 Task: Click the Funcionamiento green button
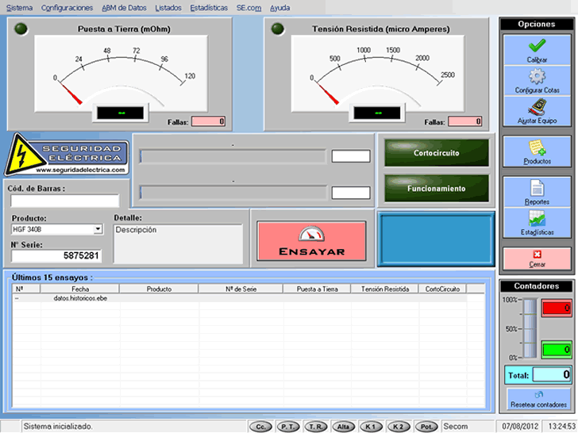click(x=436, y=189)
